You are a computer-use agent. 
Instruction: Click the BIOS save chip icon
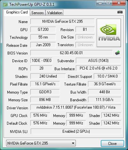pos(117,53)
